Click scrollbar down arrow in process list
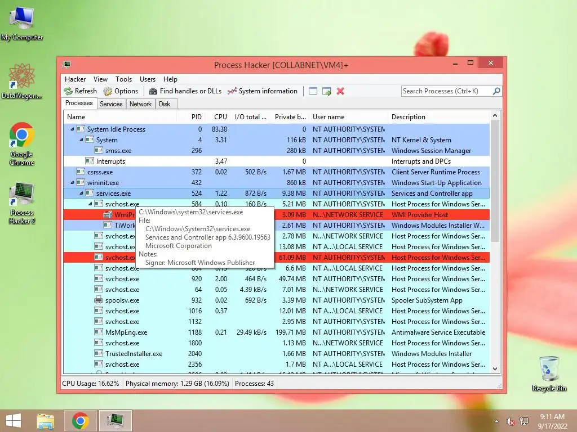This screenshot has height=432, width=577. 495,369
